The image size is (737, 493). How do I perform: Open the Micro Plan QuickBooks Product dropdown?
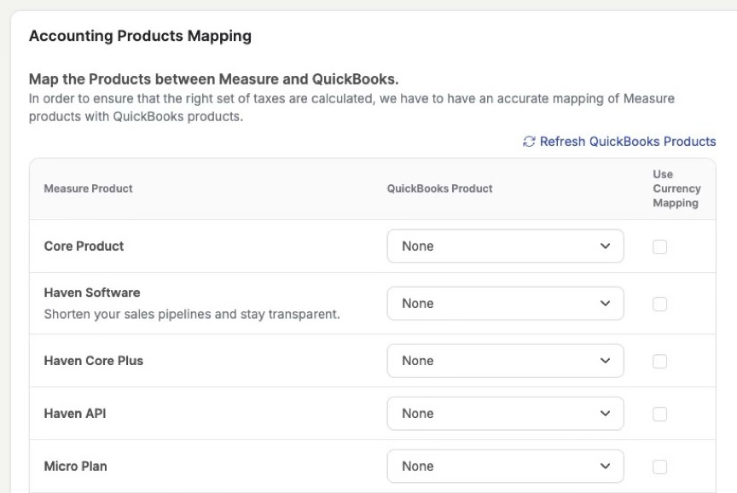pos(505,467)
